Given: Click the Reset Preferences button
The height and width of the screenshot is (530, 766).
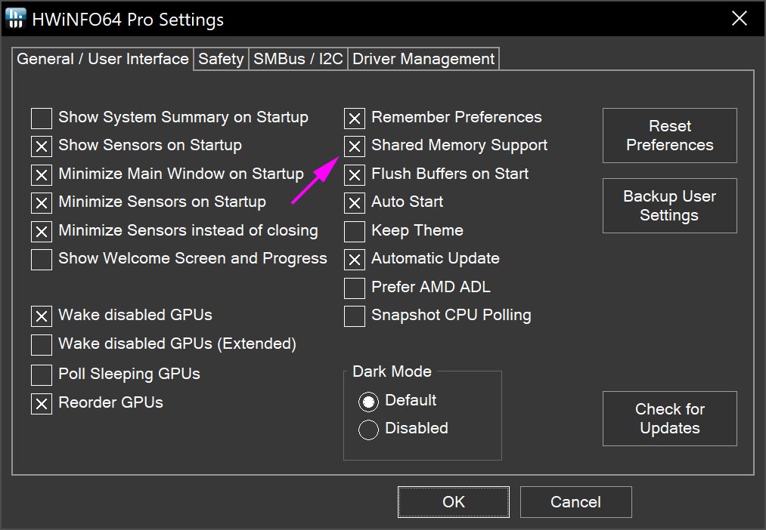Looking at the screenshot, I should (x=669, y=136).
